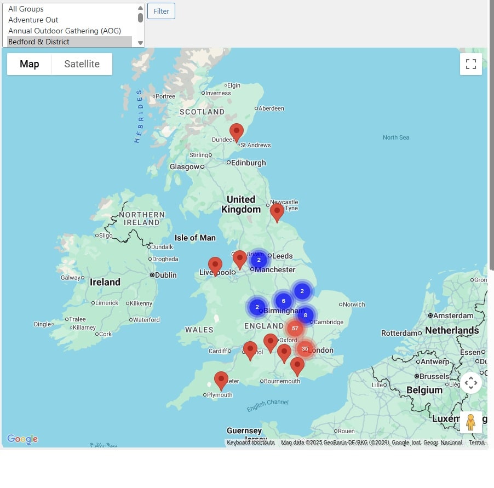Viewport: 494px width, 488px height.
Task: Toggle fullscreen map view
Action: 470,64
